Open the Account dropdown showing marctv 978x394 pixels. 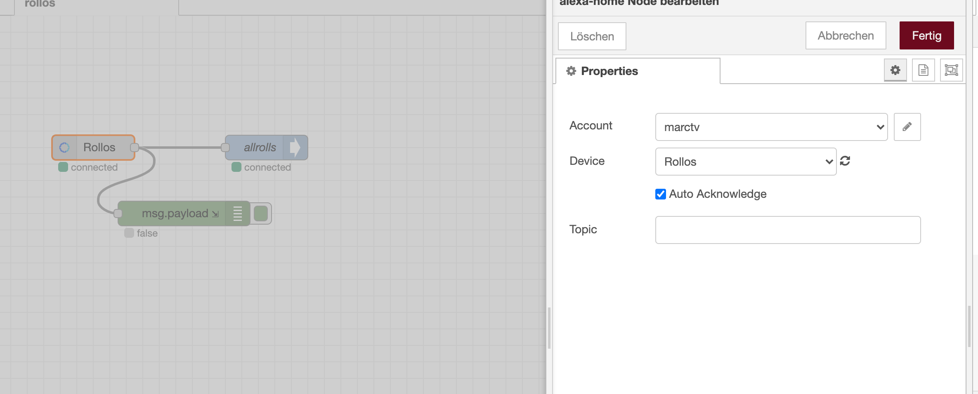[771, 127]
